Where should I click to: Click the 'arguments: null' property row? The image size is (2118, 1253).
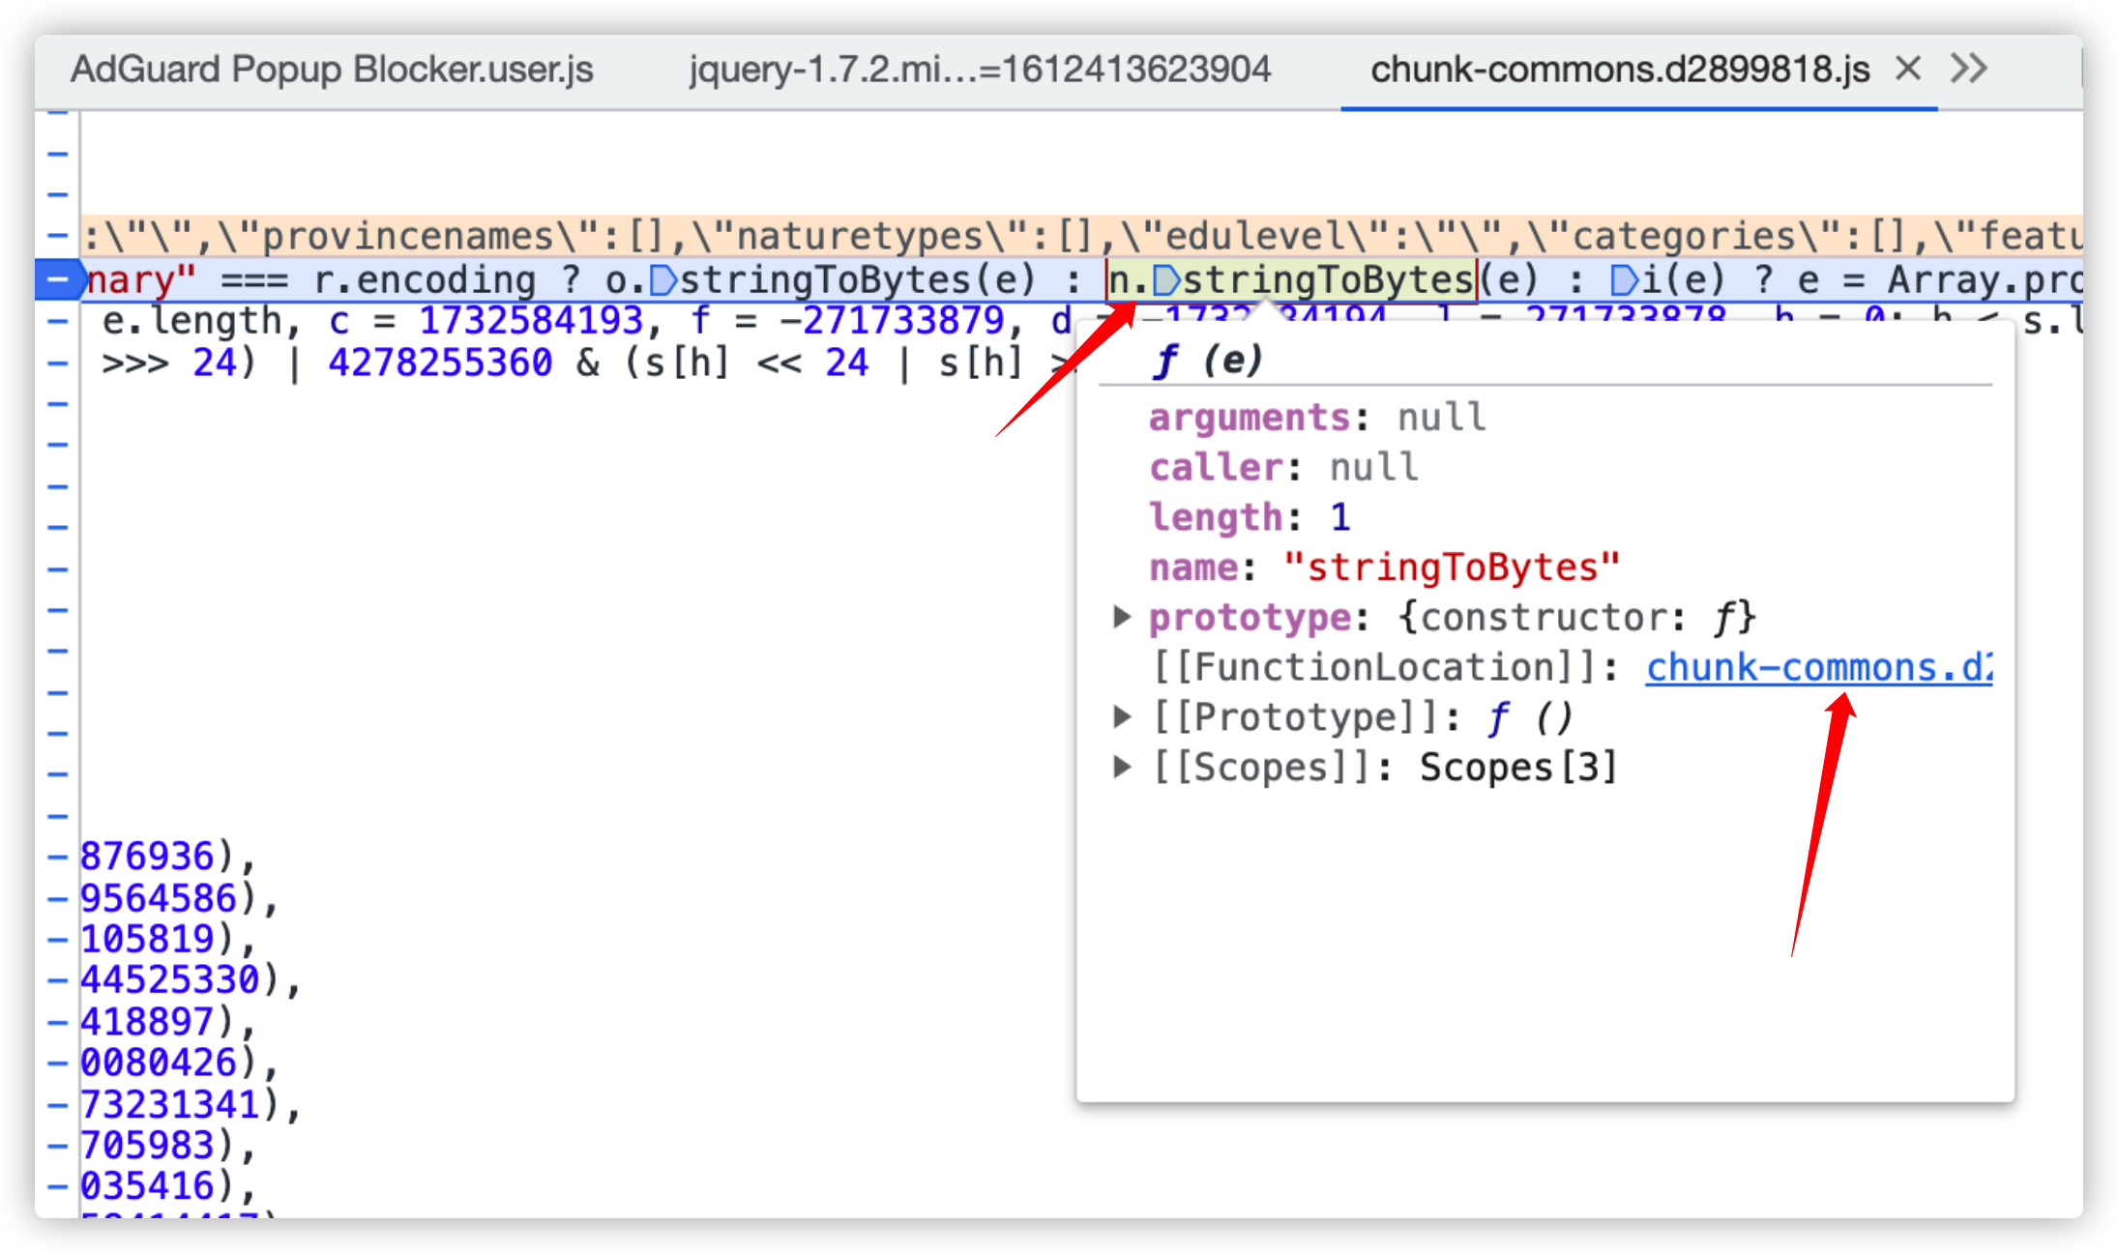pos(1317,418)
